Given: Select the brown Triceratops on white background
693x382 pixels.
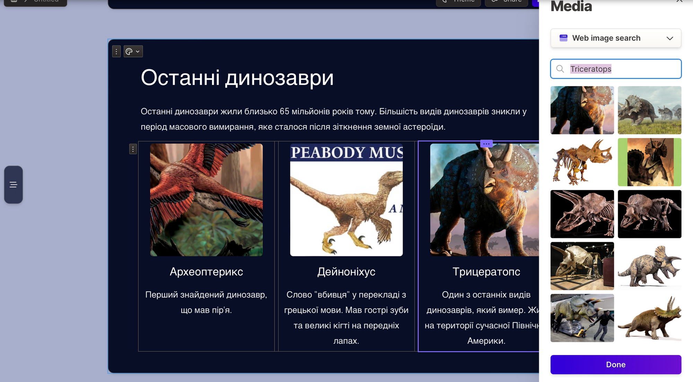Looking at the screenshot, I should 649,318.
